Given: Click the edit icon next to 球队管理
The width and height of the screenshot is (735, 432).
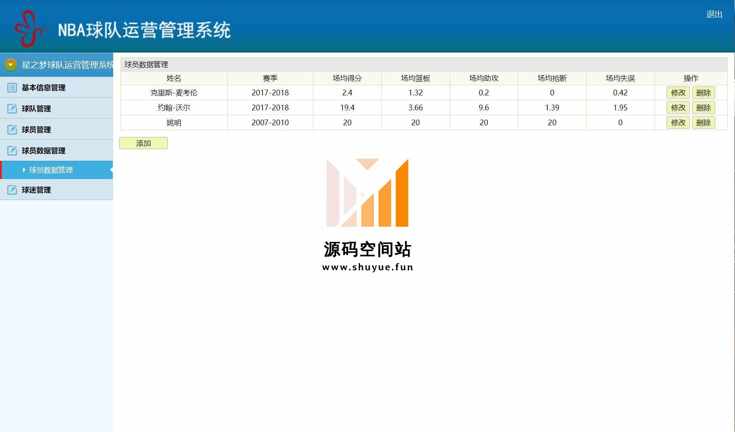Looking at the screenshot, I should [12, 109].
